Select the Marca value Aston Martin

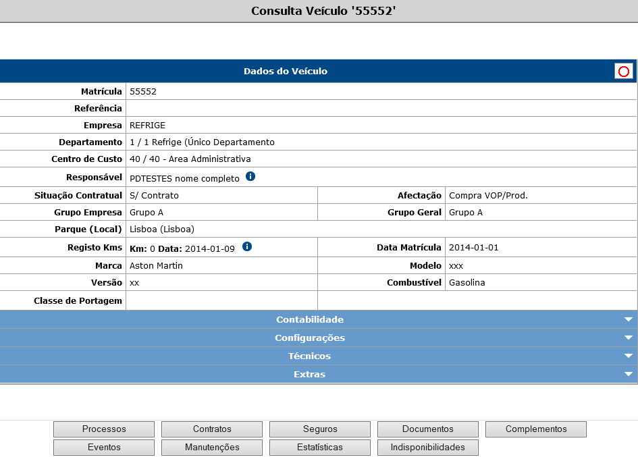pos(156,266)
